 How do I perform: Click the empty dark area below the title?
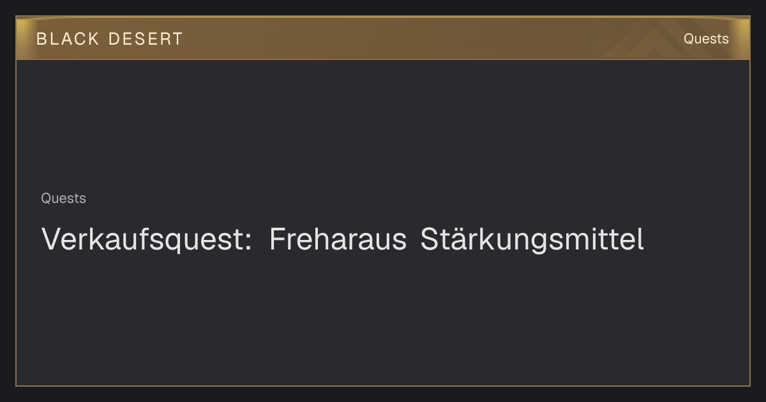coord(383,319)
